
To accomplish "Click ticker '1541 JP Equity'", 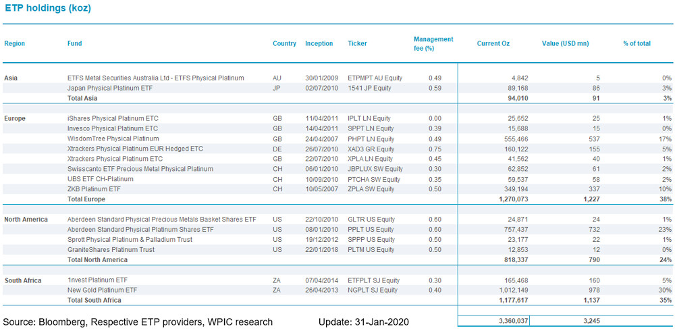I will tap(369, 88).
